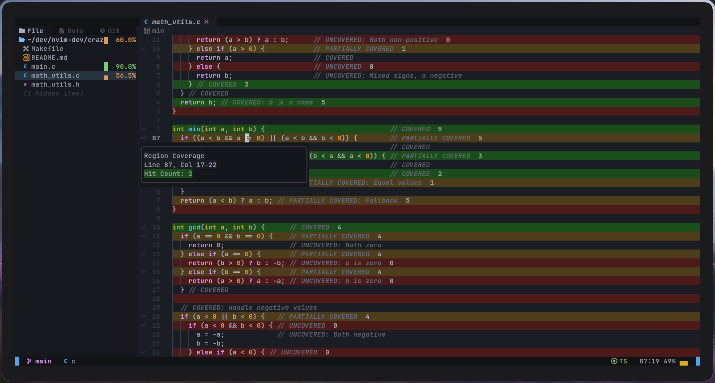
Task: Click UNCOVERED: Mixed signs, a negative comment
Action: (x=388, y=75)
